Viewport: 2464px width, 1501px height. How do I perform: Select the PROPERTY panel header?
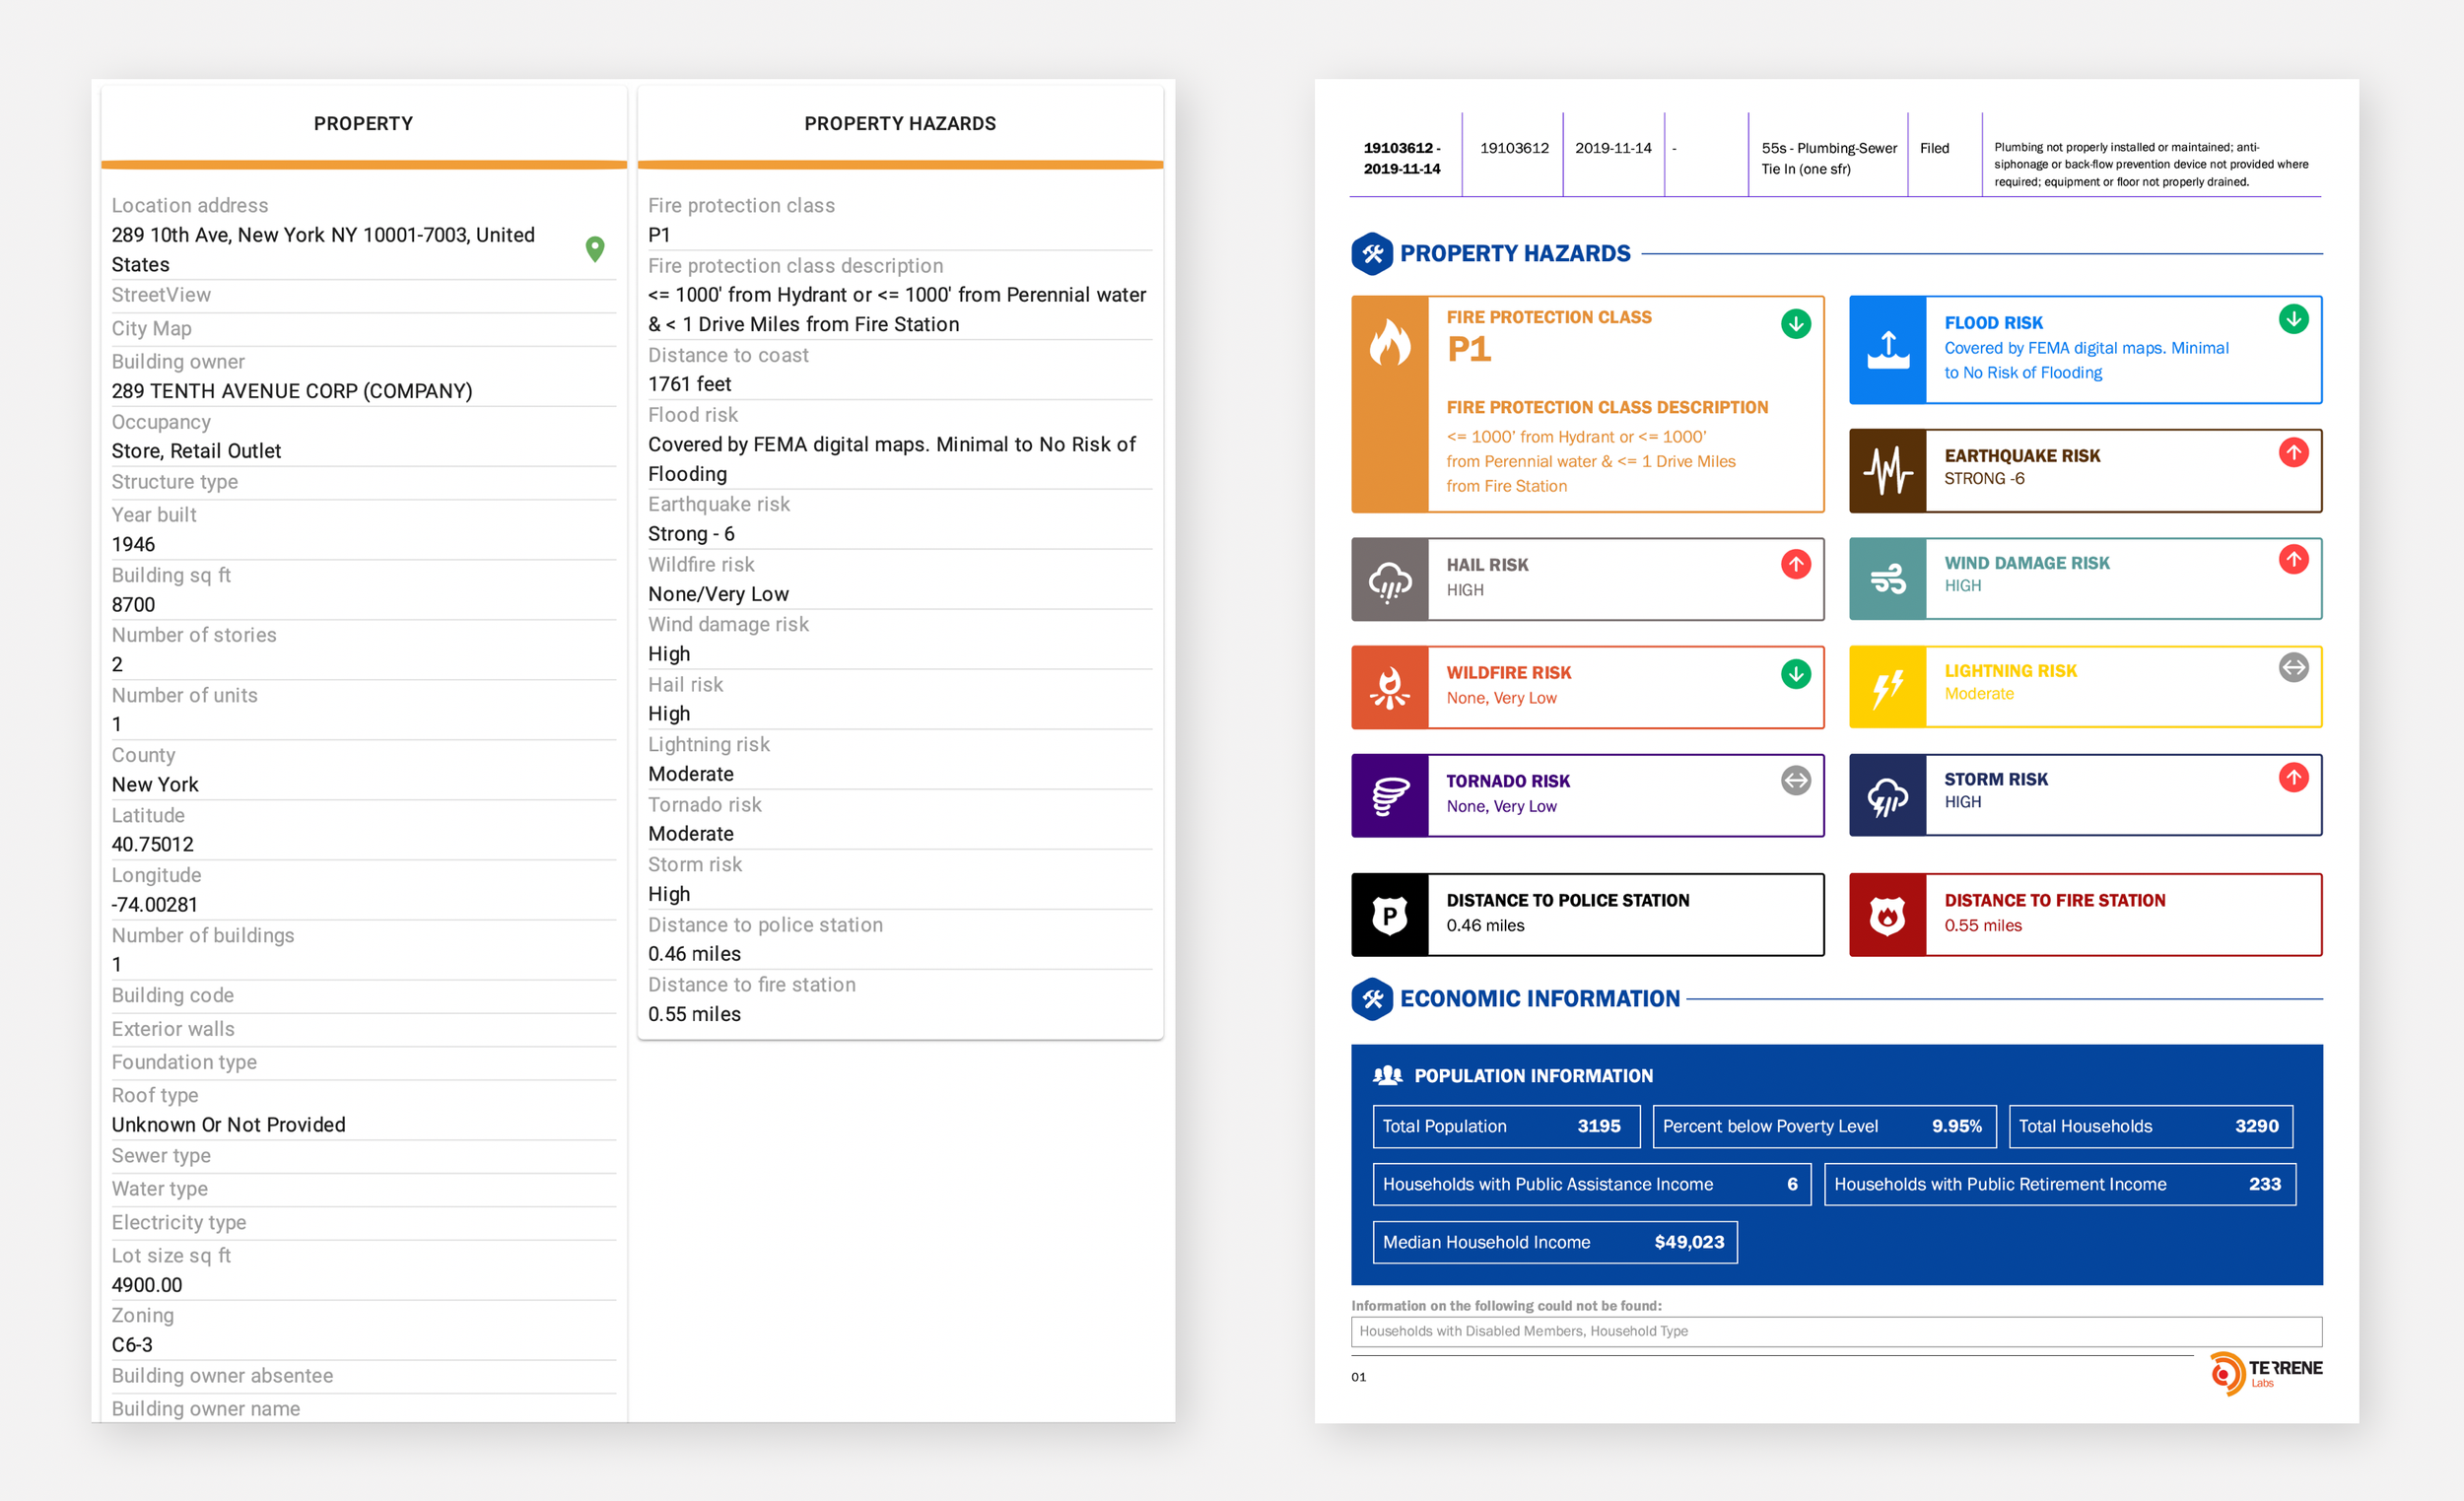[x=363, y=124]
